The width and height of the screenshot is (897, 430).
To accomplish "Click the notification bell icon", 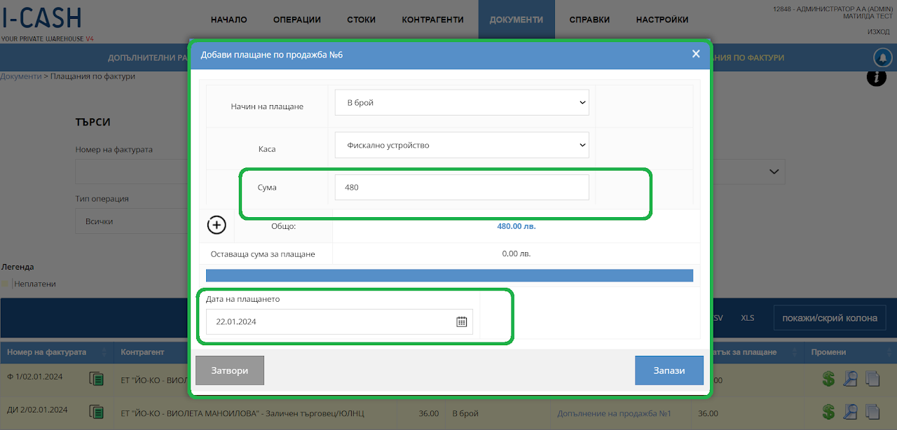I will [882, 57].
